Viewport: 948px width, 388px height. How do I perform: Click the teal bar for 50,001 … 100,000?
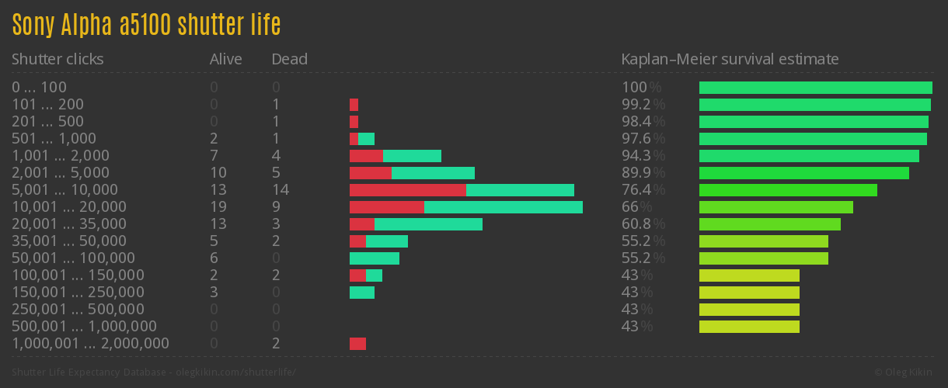pyautogui.click(x=374, y=258)
